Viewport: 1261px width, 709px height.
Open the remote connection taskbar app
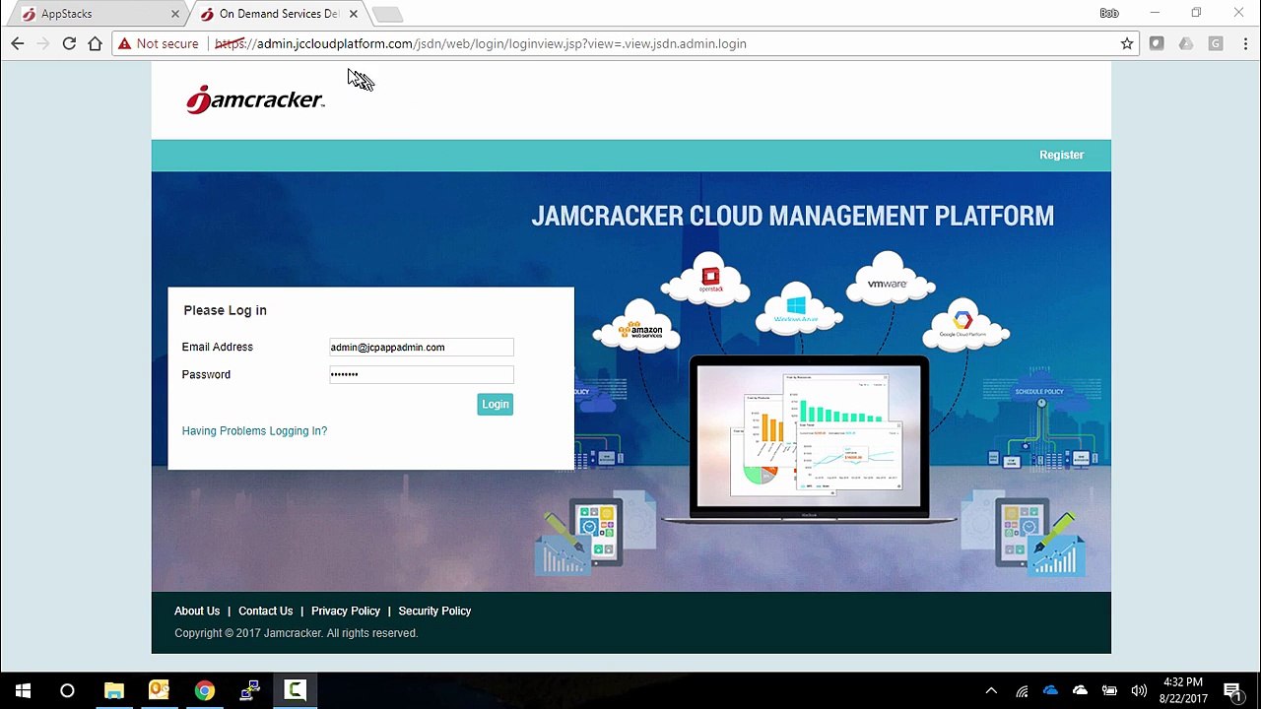pos(249,690)
